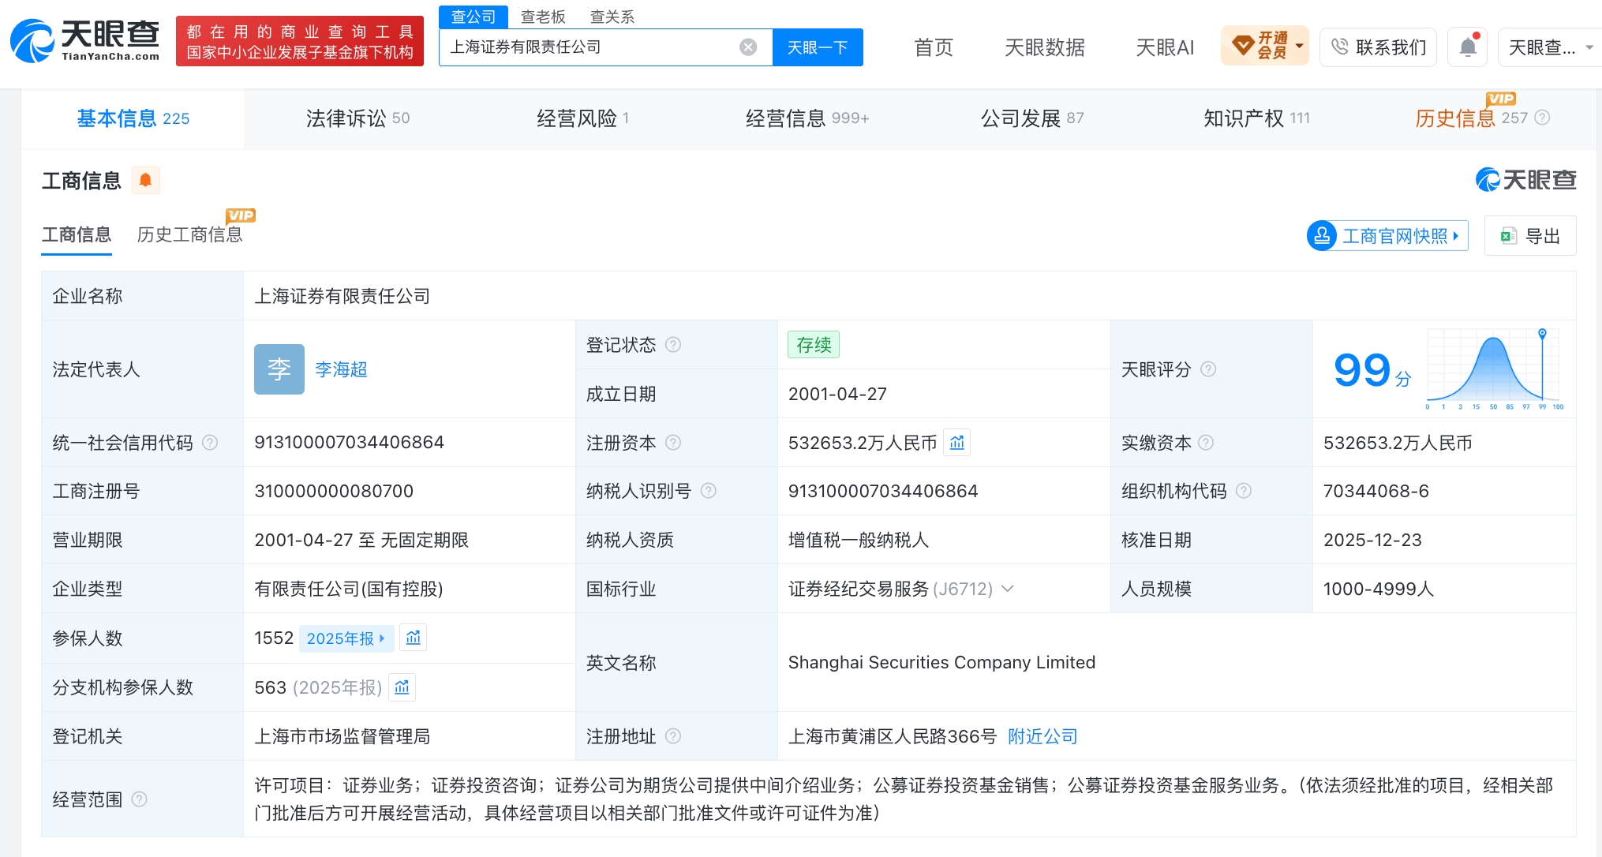The width and height of the screenshot is (1602, 857).
Task: Click the 李 avatar of legal representative
Action: pyautogui.click(x=279, y=369)
